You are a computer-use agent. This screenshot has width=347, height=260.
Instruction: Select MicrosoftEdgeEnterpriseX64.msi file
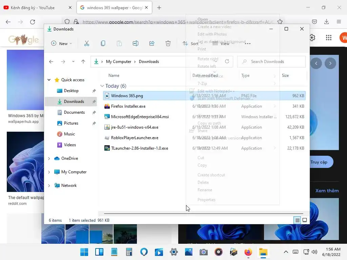(x=140, y=117)
